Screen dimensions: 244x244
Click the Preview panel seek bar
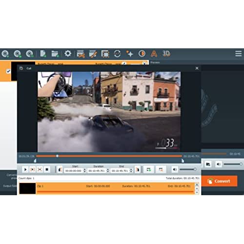click(214, 154)
